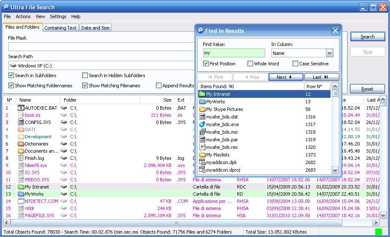The image size is (390, 237).
Task: Click the Development folder icon
Action: click(21, 137)
